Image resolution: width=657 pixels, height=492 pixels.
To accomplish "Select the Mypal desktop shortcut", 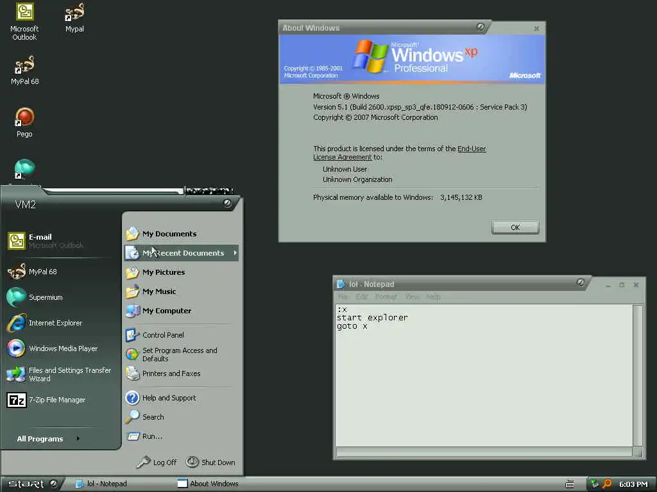I will 74,18.
